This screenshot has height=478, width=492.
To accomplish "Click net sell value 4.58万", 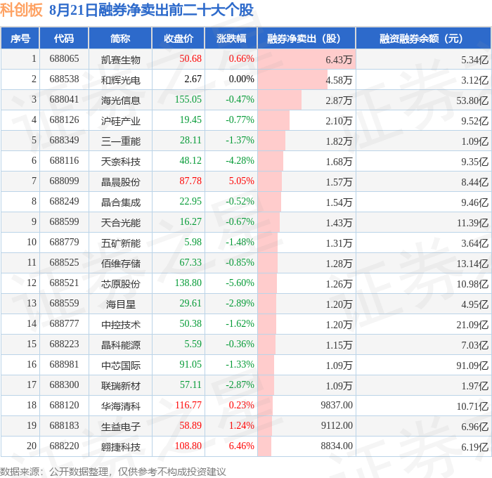I will coord(339,79).
